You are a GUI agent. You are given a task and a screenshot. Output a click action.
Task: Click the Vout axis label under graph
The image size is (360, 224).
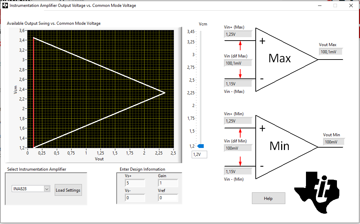(x=99, y=159)
